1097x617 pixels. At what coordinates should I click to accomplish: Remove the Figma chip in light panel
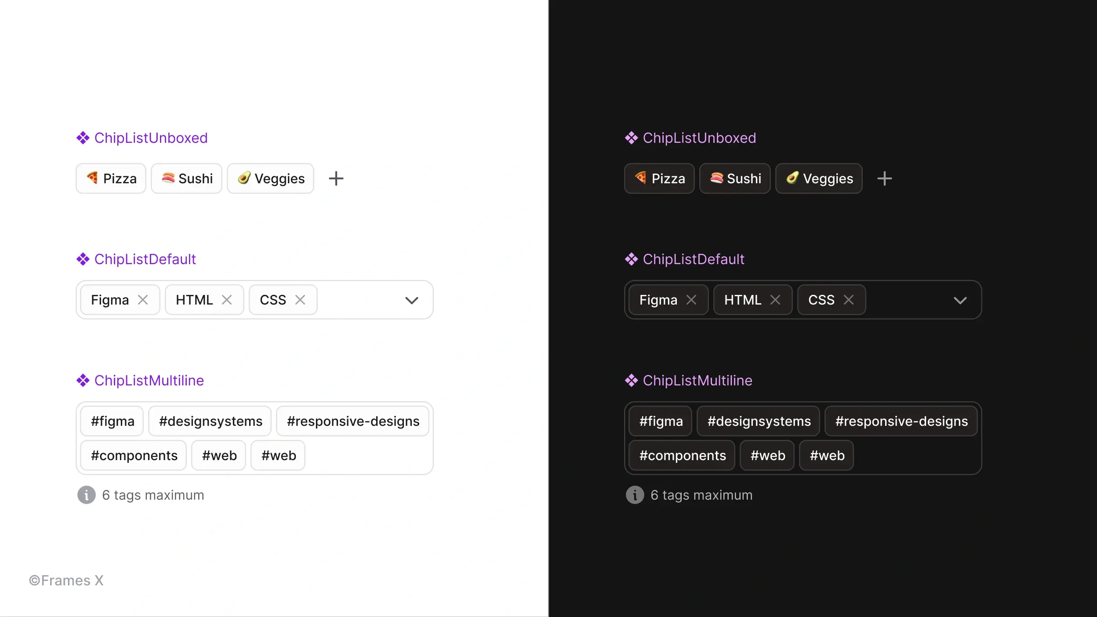[143, 300]
